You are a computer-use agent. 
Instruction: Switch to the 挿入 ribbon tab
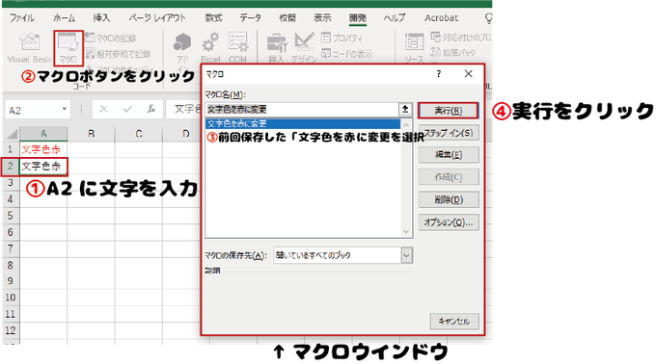(x=101, y=18)
